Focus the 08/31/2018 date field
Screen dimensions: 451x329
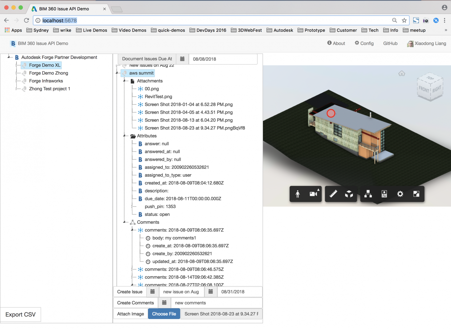point(240,292)
